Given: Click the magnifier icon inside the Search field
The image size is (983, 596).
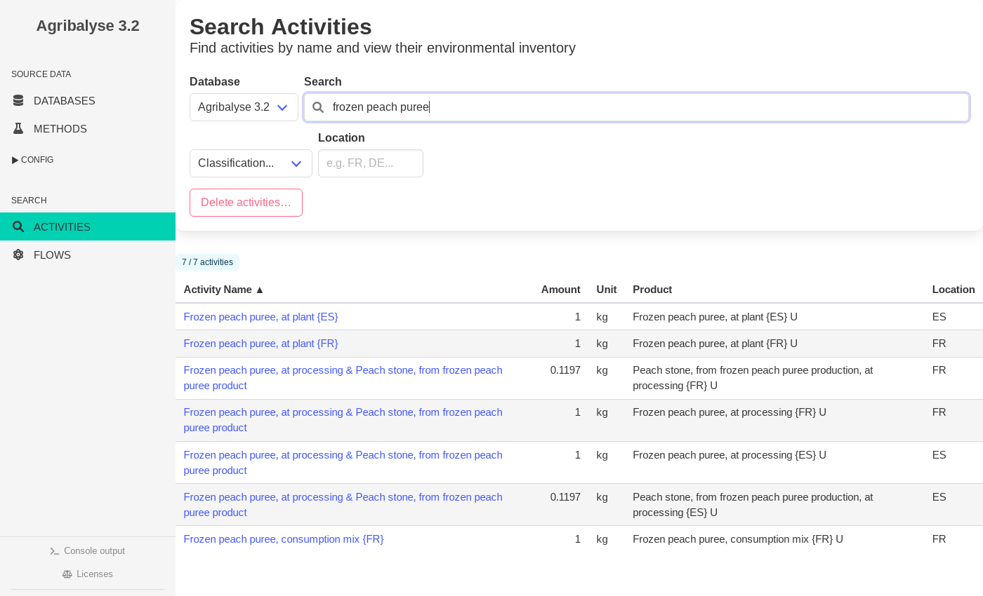Looking at the screenshot, I should 318,107.
